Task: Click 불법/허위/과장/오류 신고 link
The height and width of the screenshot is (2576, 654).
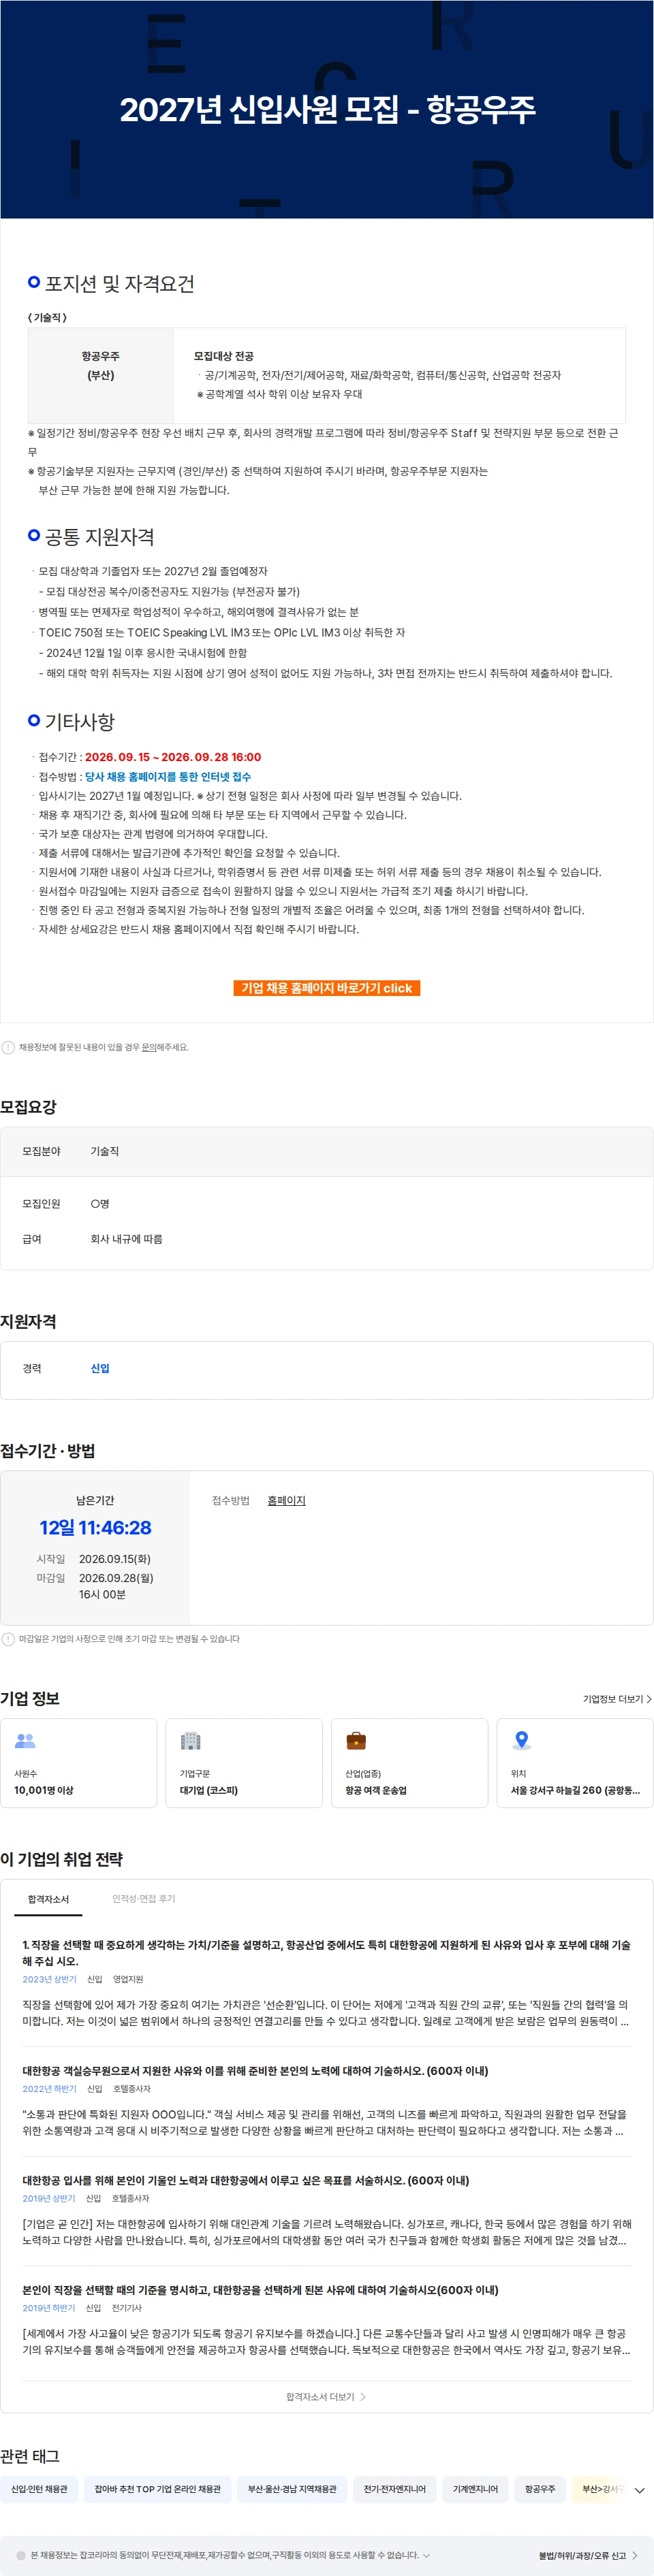Action: tap(582, 2556)
